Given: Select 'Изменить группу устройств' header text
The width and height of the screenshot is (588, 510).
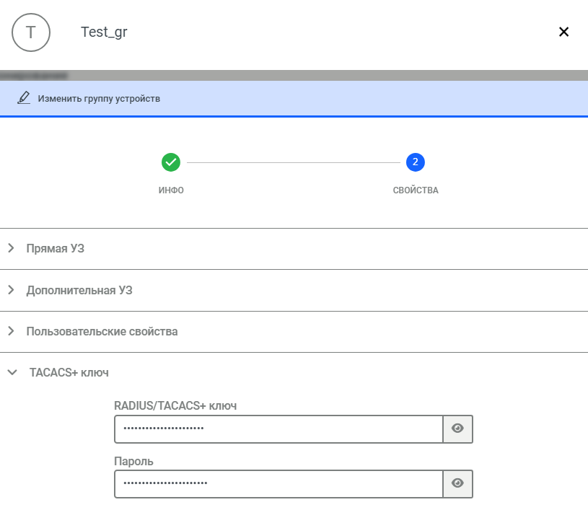Looking at the screenshot, I should coord(99,99).
